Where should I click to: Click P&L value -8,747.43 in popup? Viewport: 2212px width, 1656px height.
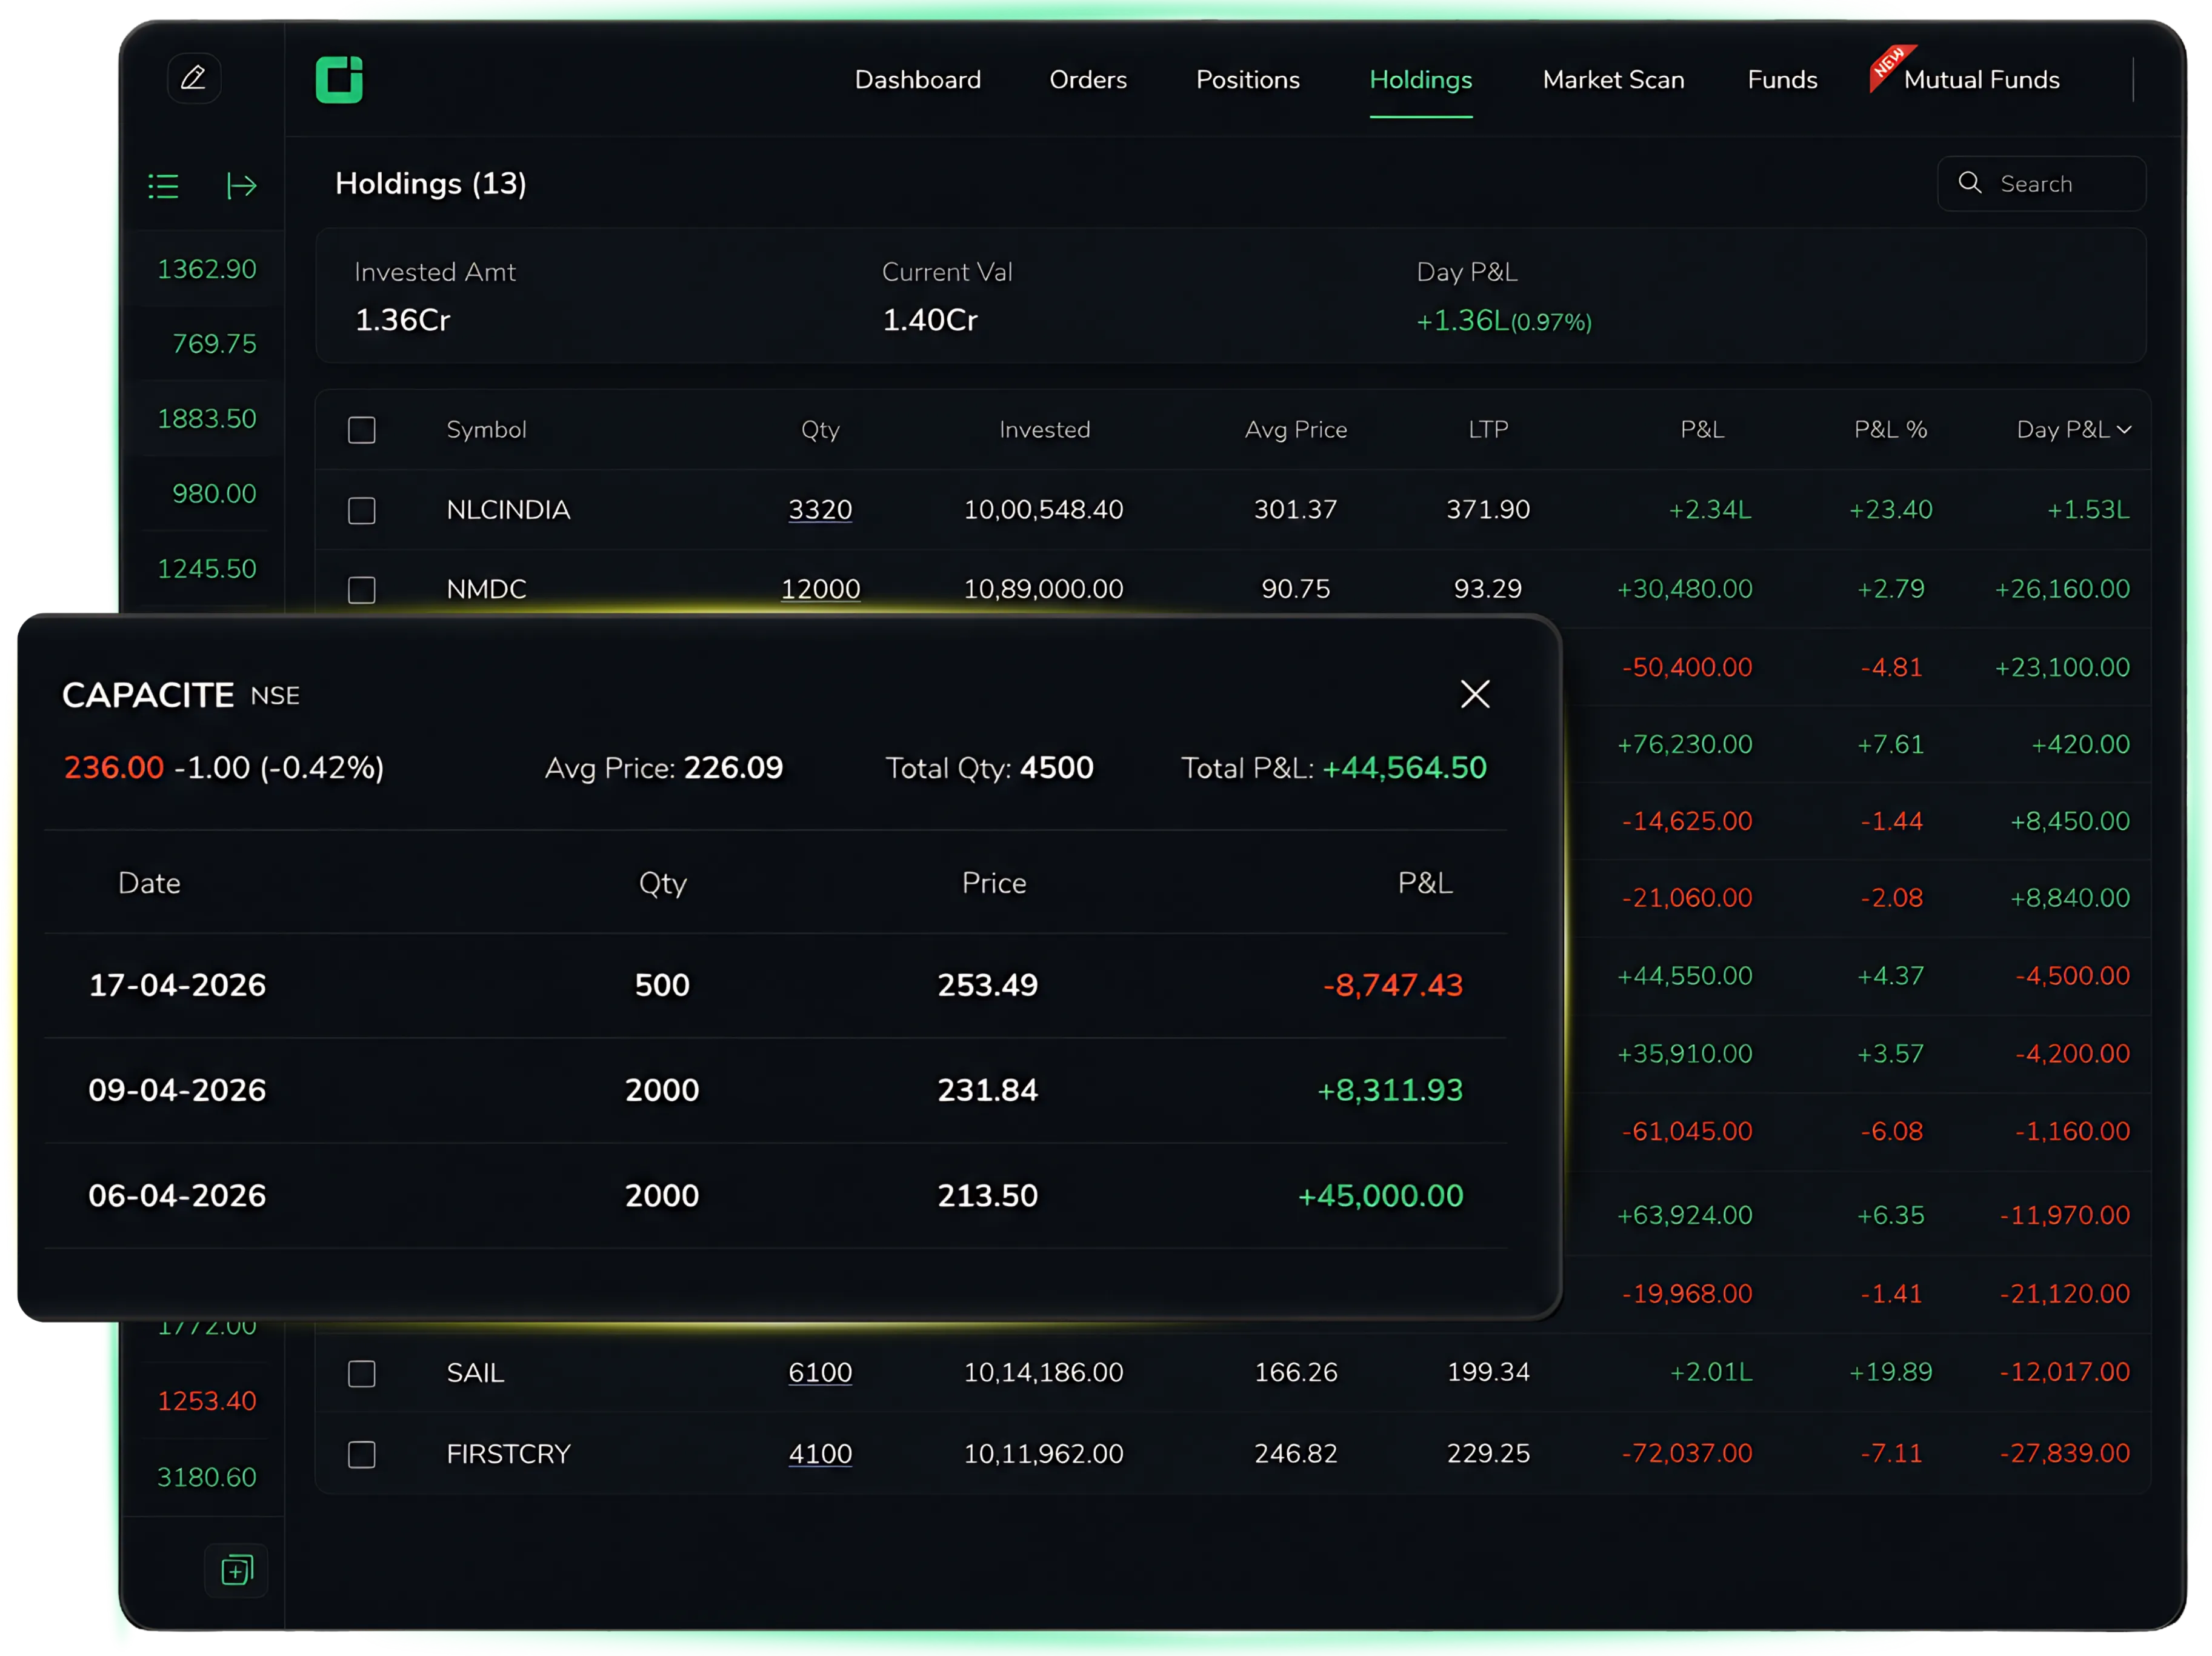[1393, 985]
